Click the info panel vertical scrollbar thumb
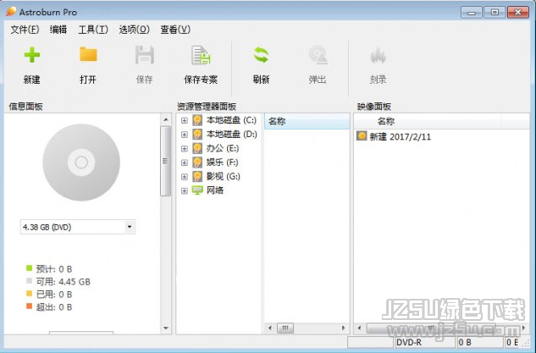536x353 pixels. point(165,161)
